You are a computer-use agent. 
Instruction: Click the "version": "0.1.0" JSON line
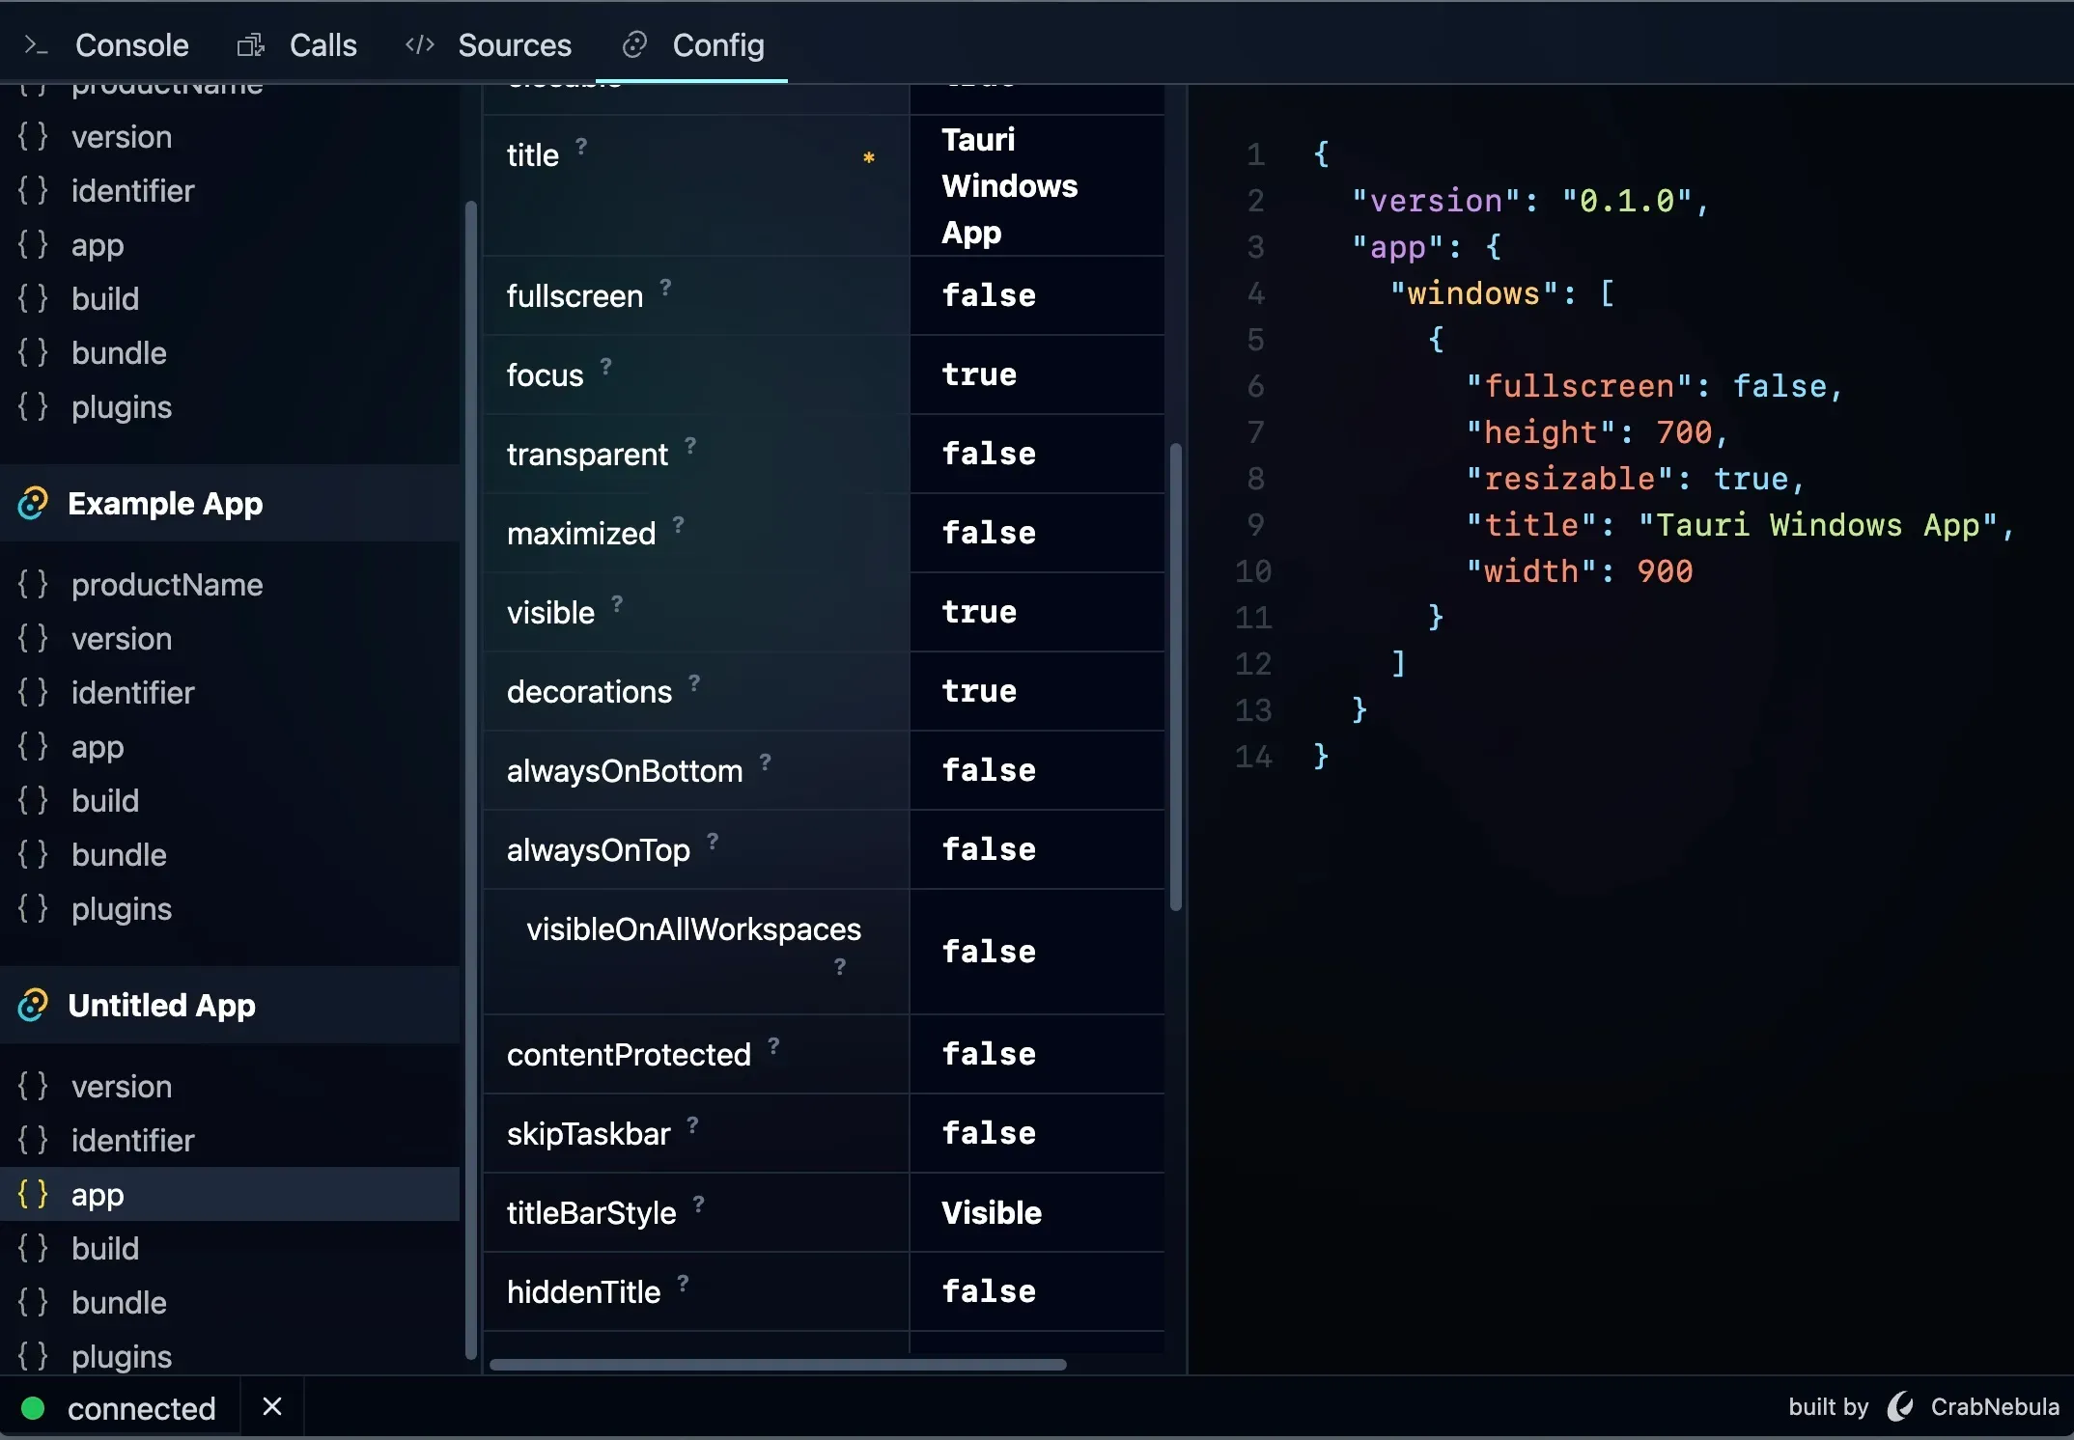(1529, 200)
